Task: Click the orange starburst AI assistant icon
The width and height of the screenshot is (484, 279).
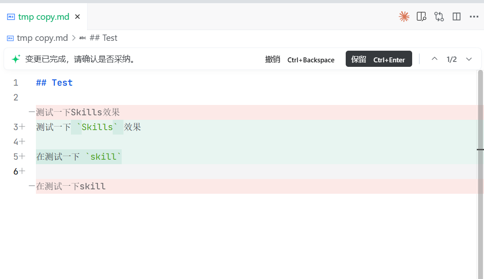Action: (x=404, y=17)
